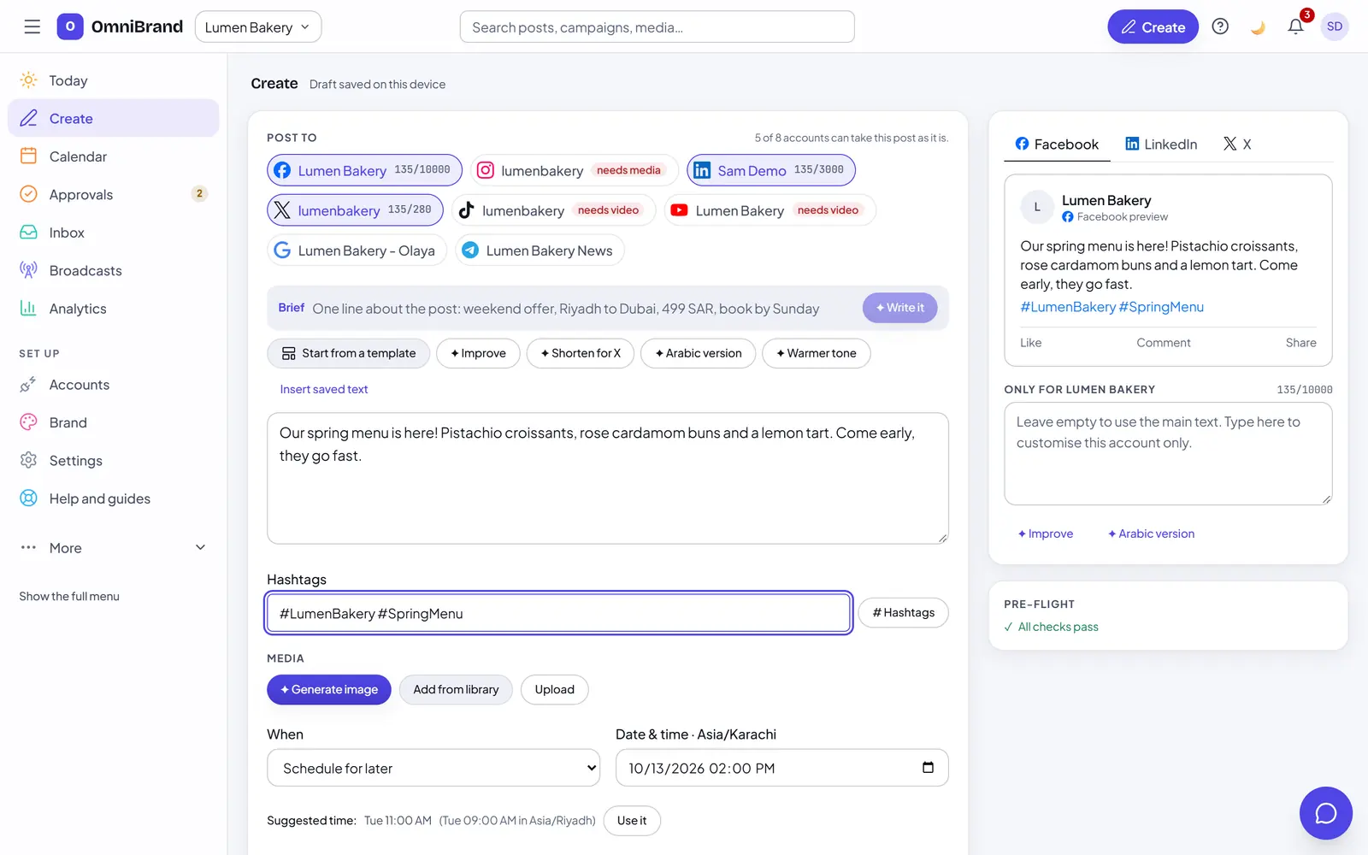Click the date and time field
The width and height of the screenshot is (1368, 855).
tap(781, 768)
